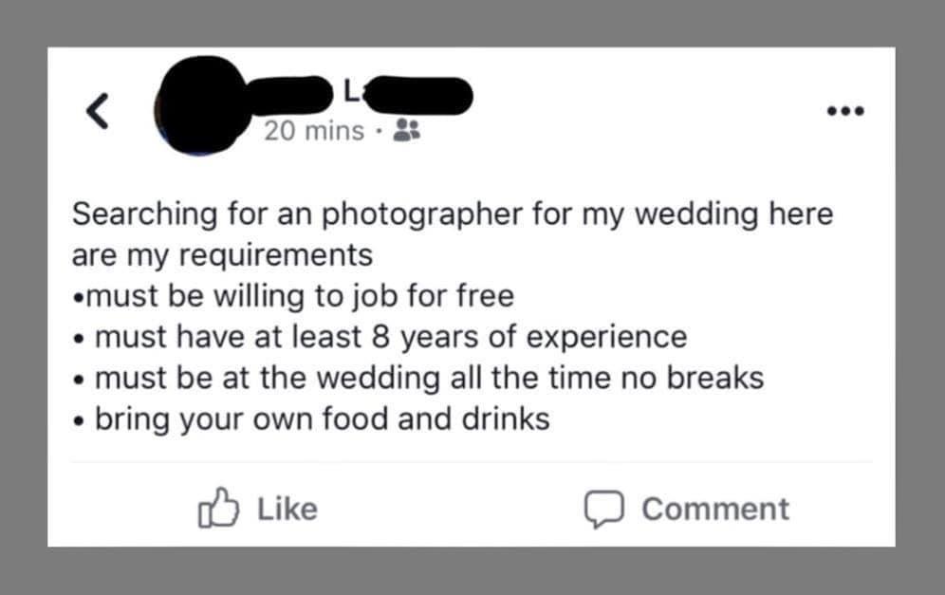
Task: Expand post options via the ellipsis
Action: 845,110
